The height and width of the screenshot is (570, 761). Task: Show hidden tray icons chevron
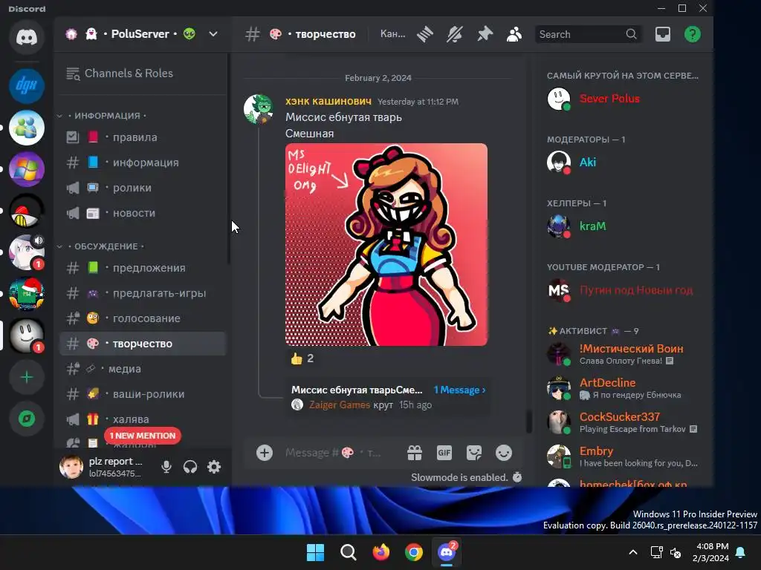coord(633,552)
